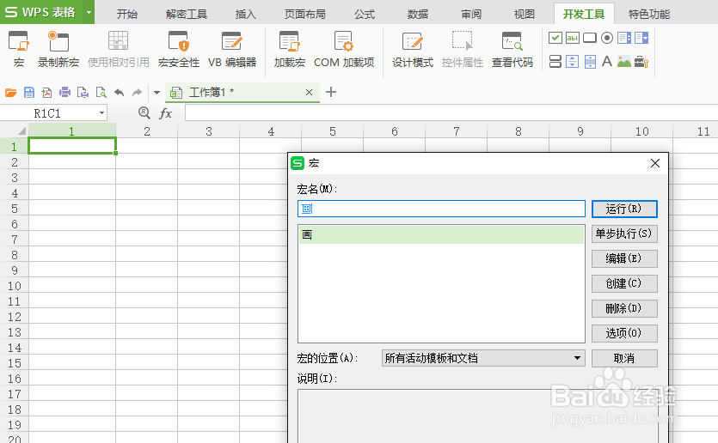
Task: Insert a command button control
Action: (590, 38)
